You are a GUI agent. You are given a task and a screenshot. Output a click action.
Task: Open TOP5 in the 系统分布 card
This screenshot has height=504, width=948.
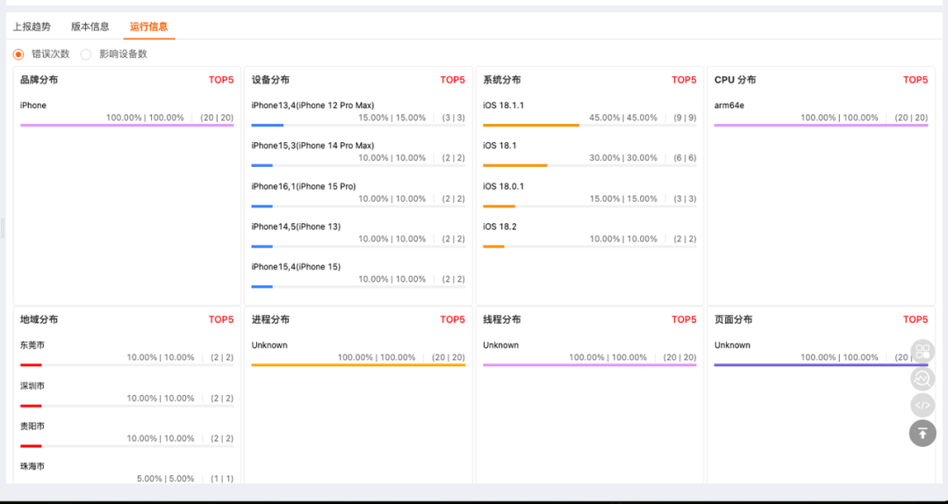684,80
